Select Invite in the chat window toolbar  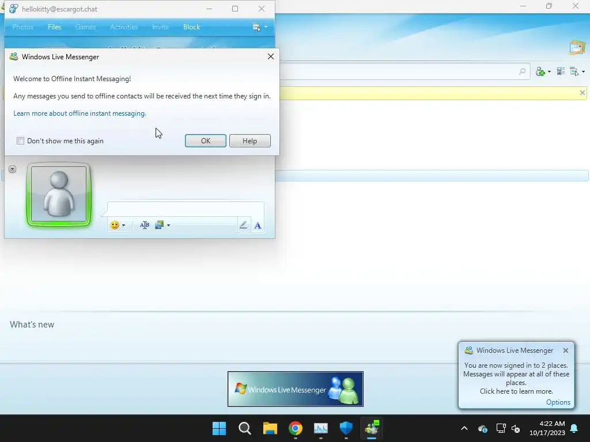pos(160,27)
